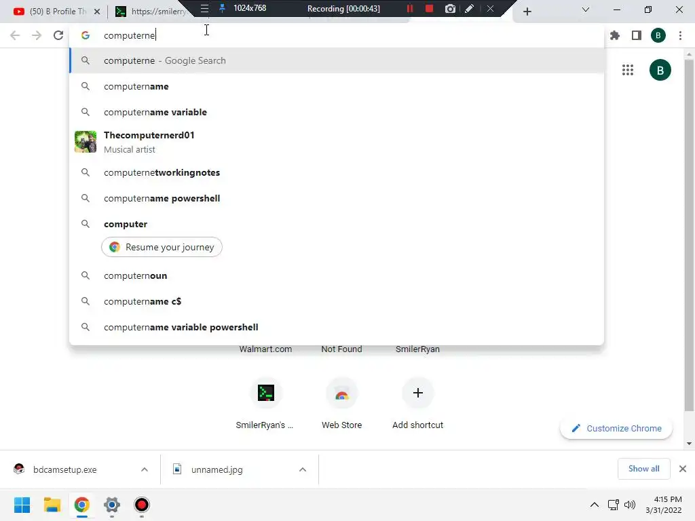Open File Explorer from taskbar
The image size is (695, 521).
(52, 505)
